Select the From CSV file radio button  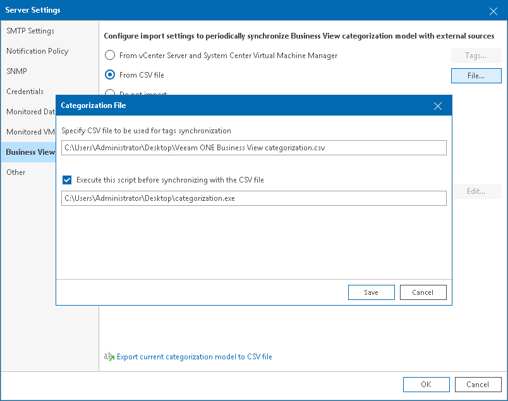click(110, 75)
